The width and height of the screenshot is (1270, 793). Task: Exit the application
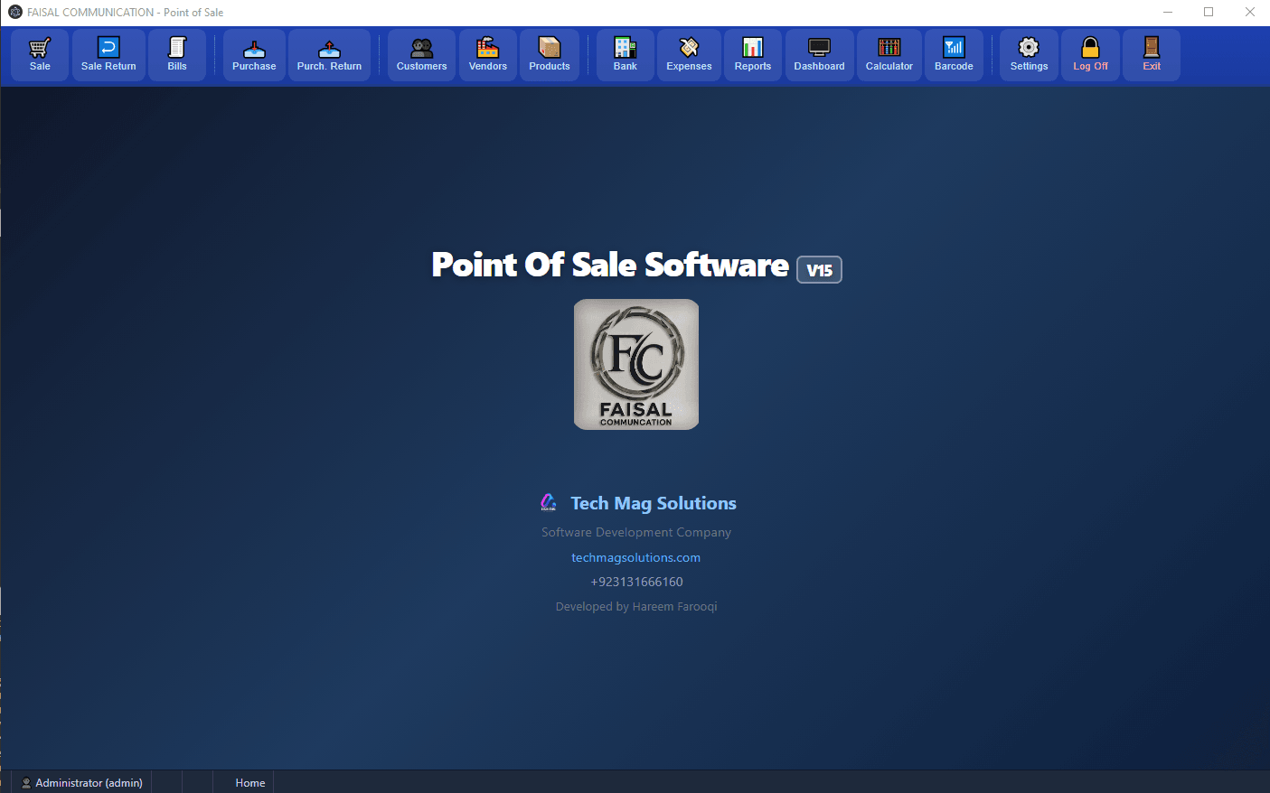[1151, 54]
